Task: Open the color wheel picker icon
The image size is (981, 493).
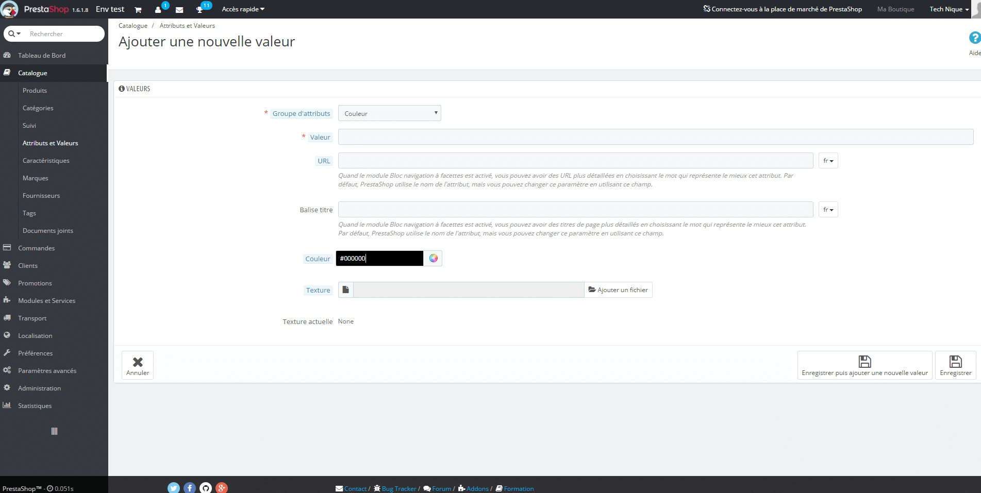Action: [433, 259]
